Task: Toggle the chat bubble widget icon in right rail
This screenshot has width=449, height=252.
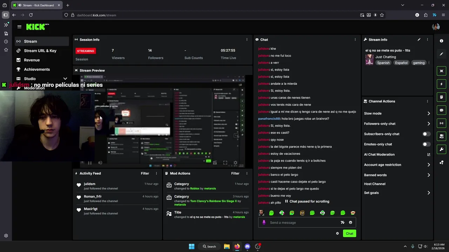Action: 441,110
